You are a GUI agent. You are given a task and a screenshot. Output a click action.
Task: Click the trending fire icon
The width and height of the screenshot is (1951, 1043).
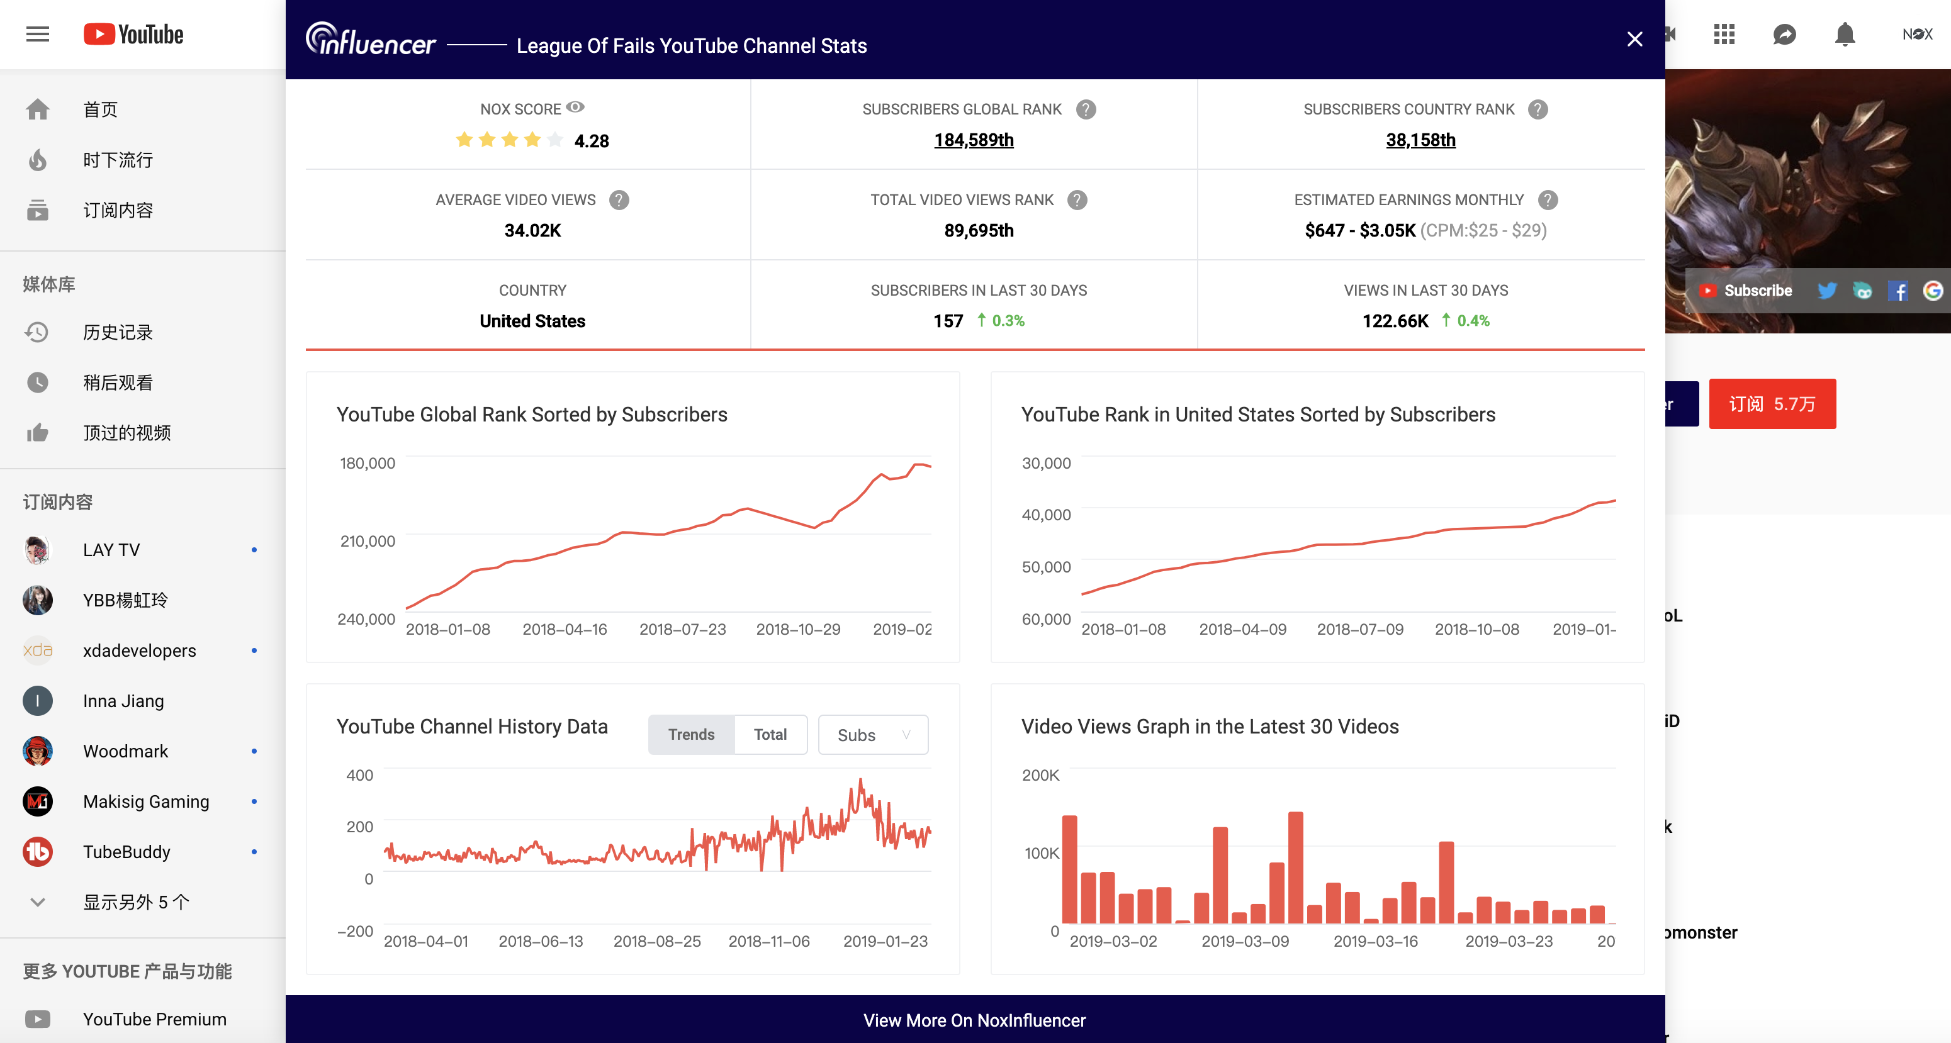pos(37,159)
